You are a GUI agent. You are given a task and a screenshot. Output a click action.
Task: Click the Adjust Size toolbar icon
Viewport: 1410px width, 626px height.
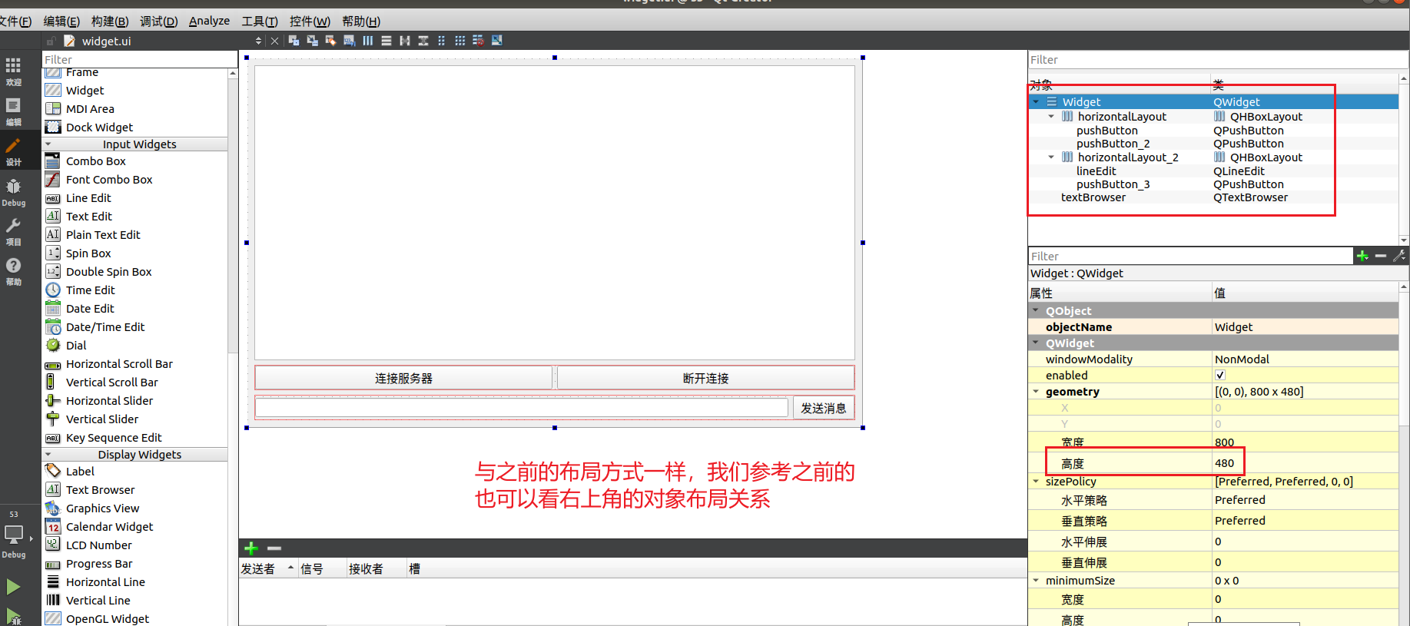[497, 41]
